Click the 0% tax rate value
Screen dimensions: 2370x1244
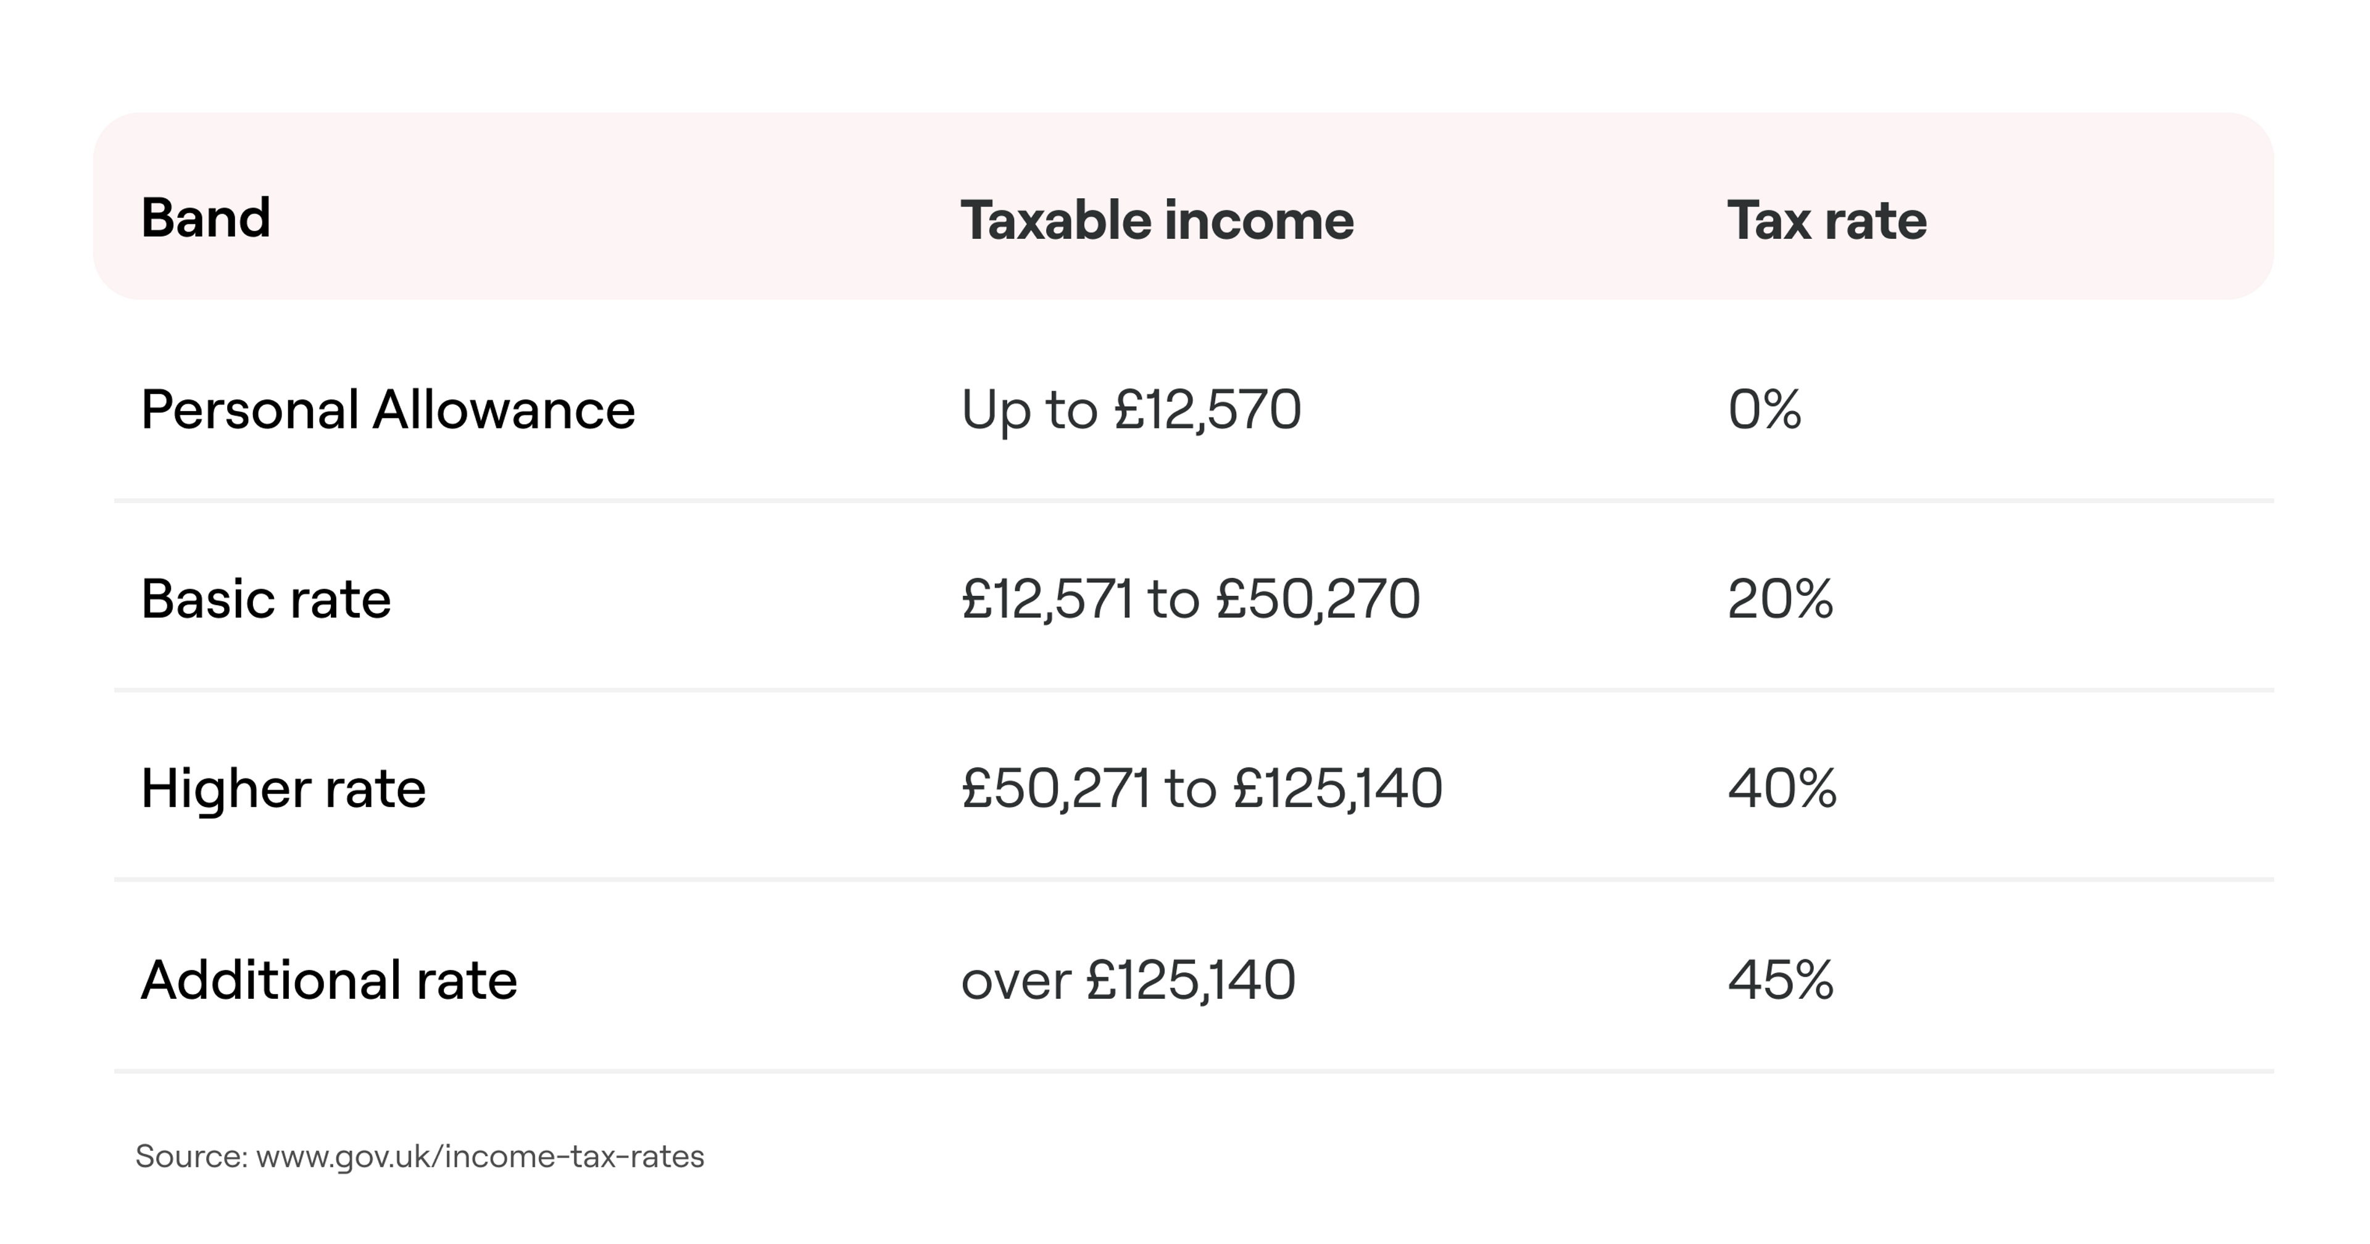(x=1764, y=409)
